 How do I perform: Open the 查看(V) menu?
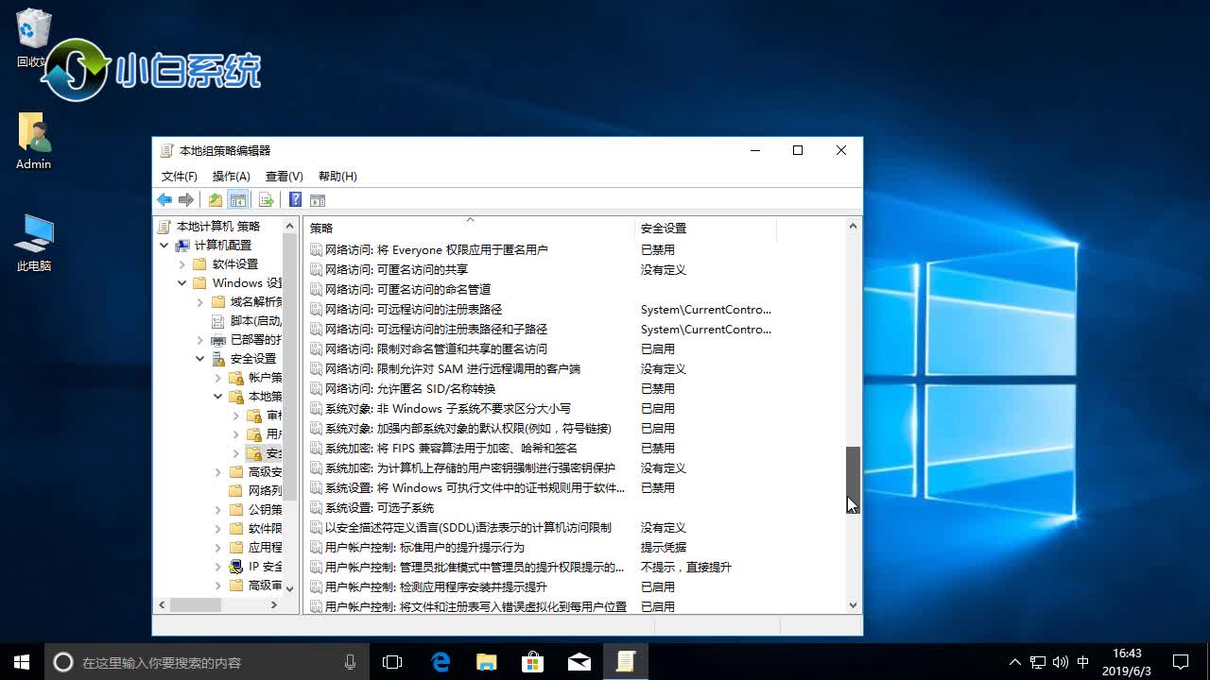(285, 176)
